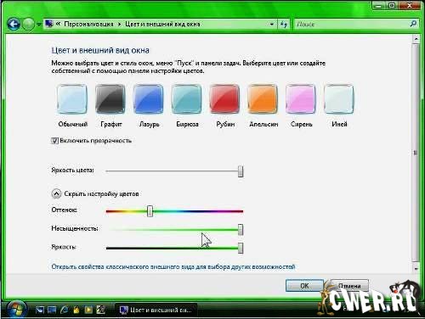
Task: Click the 'Цвет и внешний ви...' taskbar button
Action: (x=156, y=310)
